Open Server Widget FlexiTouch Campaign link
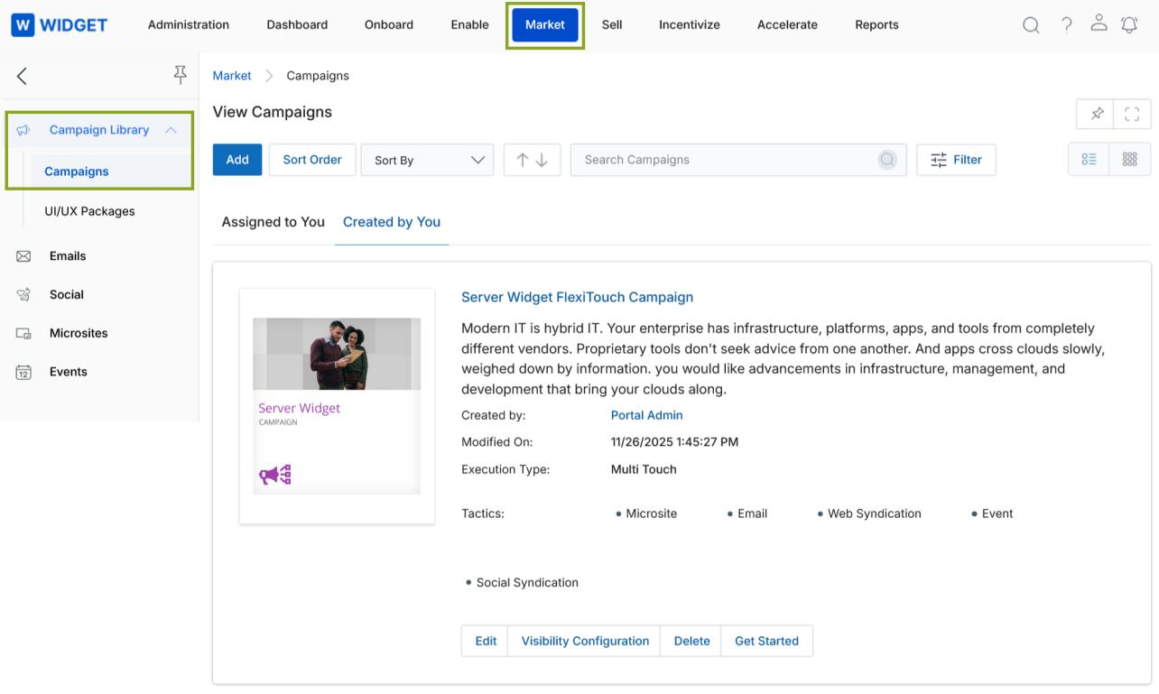1159x694 pixels. pos(577,297)
